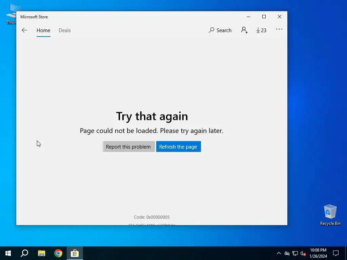Image resolution: width=347 pixels, height=260 pixels.
Task: Click the sign-in account icon
Action: click(x=244, y=30)
